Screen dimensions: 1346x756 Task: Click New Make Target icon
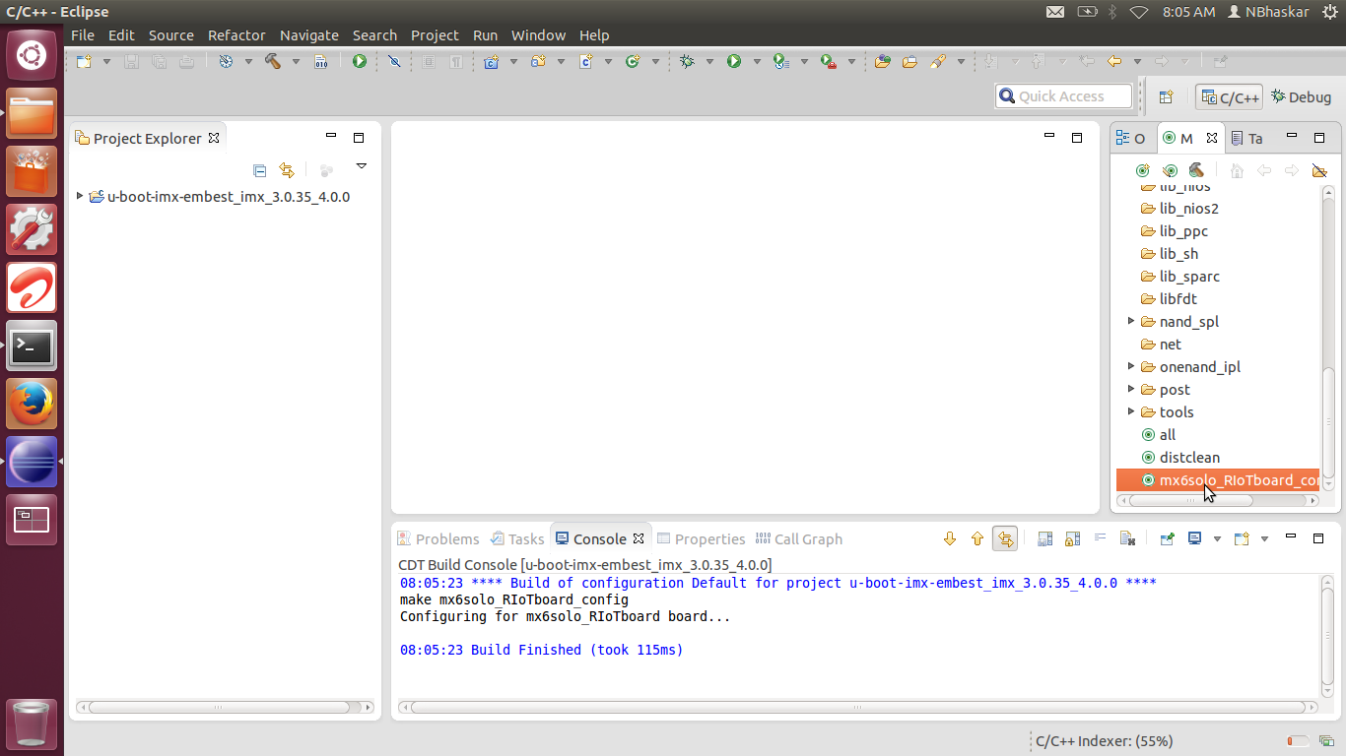click(1143, 170)
